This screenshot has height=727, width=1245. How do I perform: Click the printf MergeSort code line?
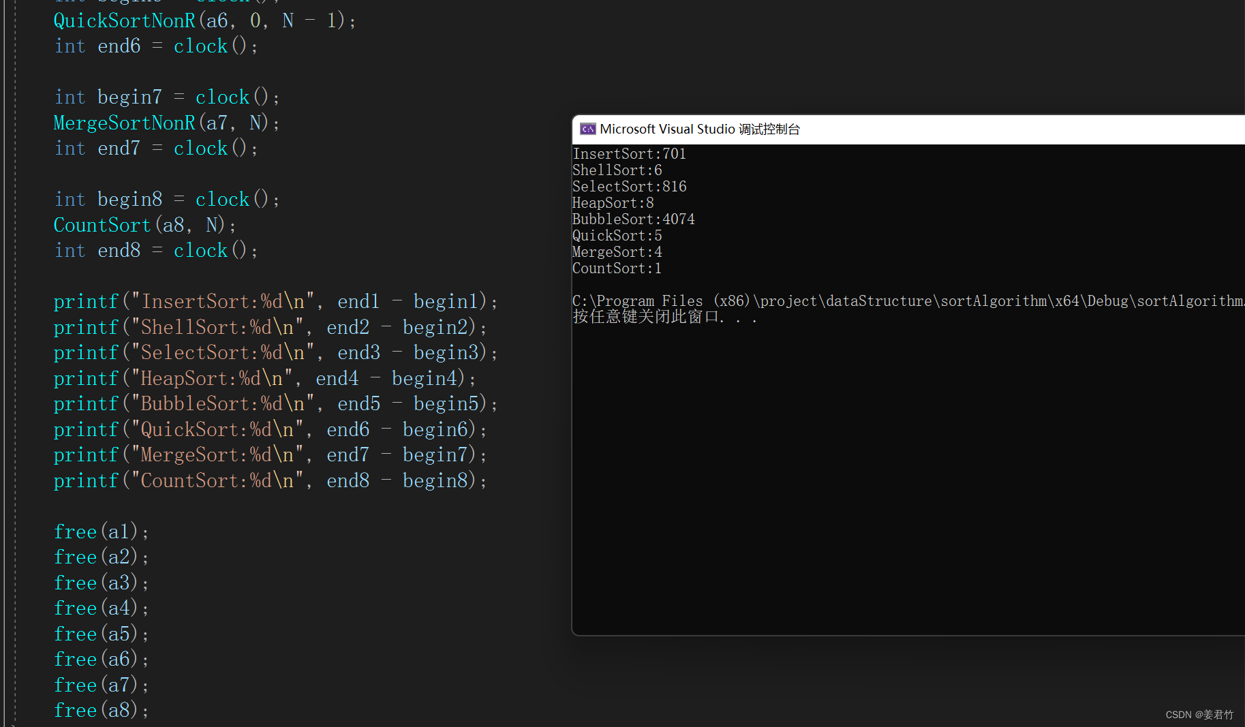click(x=271, y=455)
